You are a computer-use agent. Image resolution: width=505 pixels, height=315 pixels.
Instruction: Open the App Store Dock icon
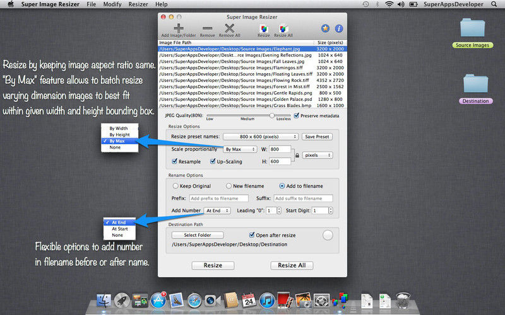click(158, 301)
